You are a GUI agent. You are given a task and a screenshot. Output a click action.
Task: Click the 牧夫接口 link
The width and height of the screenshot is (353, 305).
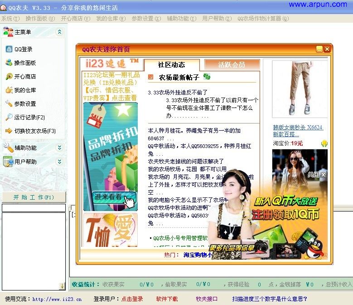click(207, 299)
